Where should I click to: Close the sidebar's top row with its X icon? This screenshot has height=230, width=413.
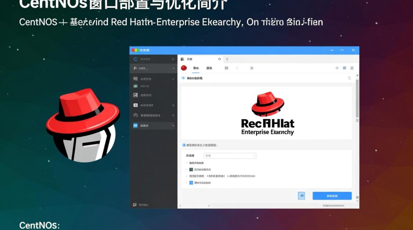tap(173, 59)
